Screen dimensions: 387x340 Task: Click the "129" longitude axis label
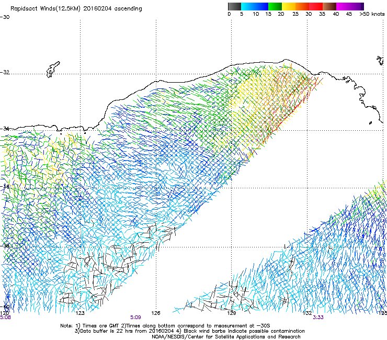[231, 313]
